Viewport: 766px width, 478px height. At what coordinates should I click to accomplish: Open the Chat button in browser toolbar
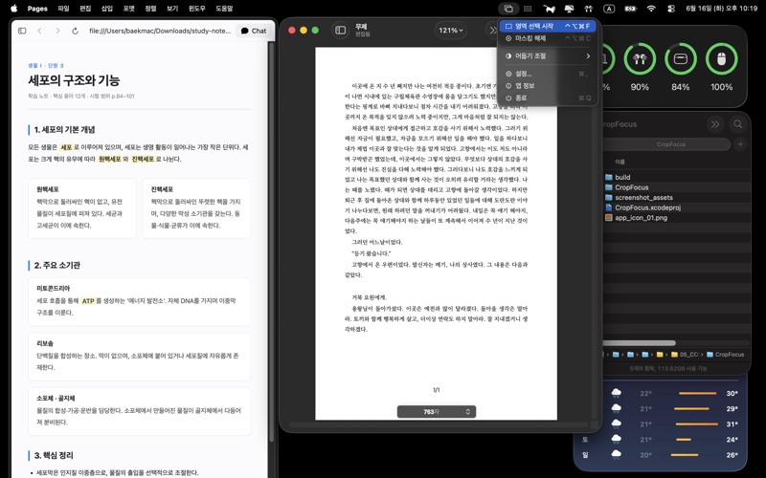point(254,31)
